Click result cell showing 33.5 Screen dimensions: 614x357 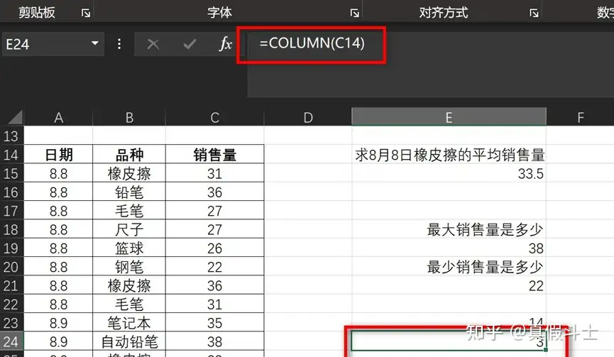pos(449,173)
